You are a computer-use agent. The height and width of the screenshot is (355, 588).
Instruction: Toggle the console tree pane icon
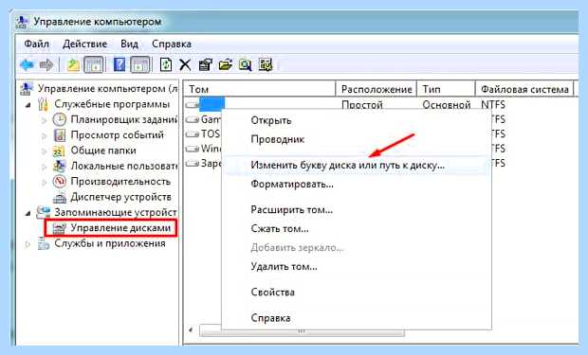click(x=94, y=64)
